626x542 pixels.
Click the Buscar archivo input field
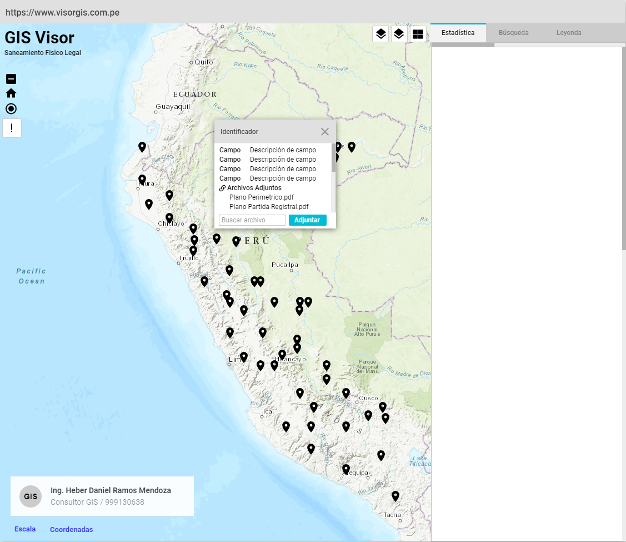pyautogui.click(x=252, y=220)
